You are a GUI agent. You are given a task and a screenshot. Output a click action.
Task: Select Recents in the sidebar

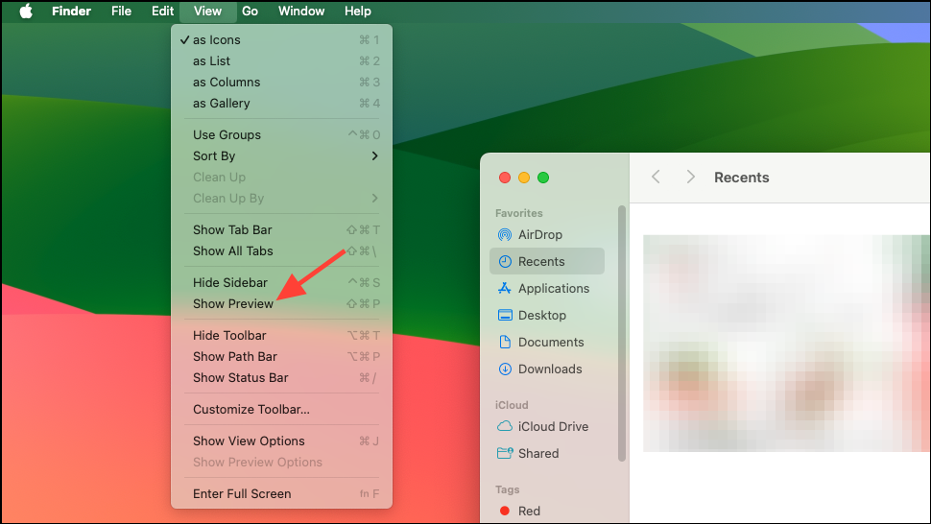(x=547, y=261)
